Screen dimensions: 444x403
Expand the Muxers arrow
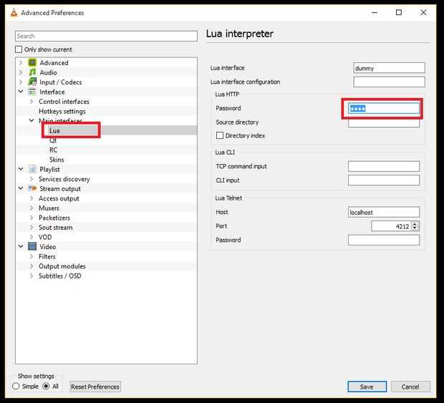click(32, 208)
